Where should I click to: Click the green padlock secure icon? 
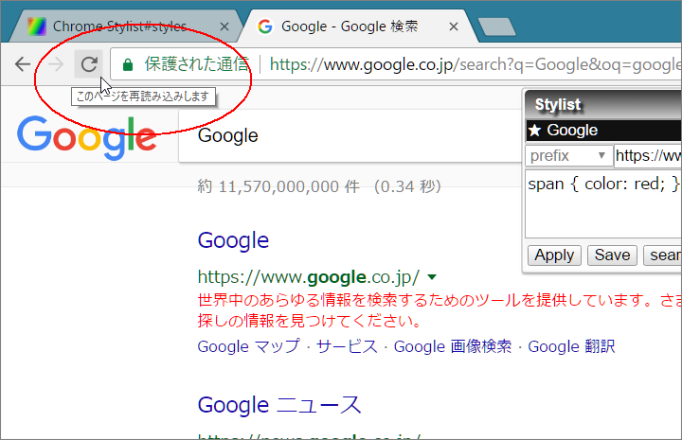tap(128, 64)
